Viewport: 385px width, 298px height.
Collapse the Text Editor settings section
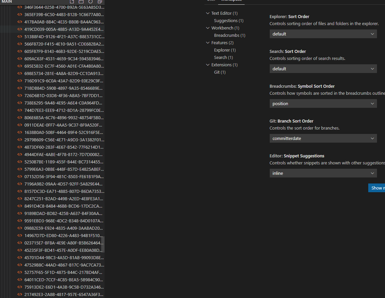208,13
